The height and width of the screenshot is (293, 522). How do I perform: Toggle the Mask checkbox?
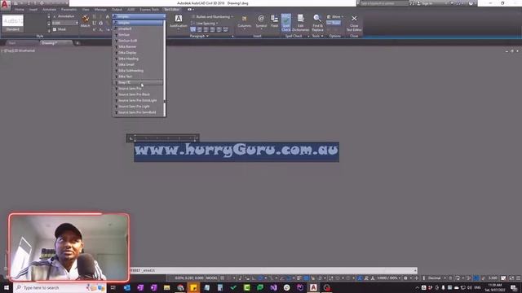click(x=60, y=29)
